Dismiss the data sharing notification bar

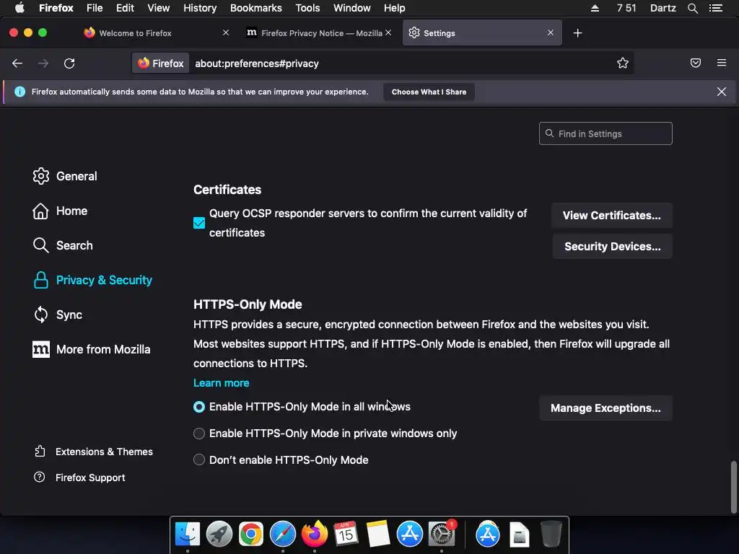pyautogui.click(x=722, y=92)
